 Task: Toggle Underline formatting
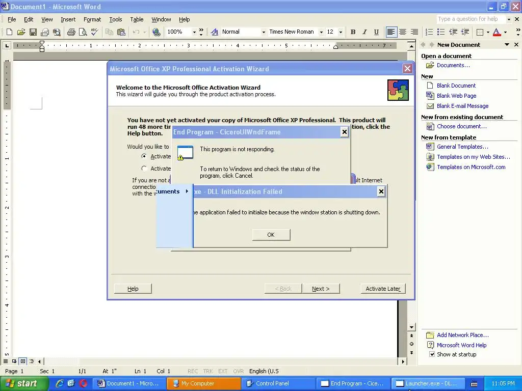[376, 32]
